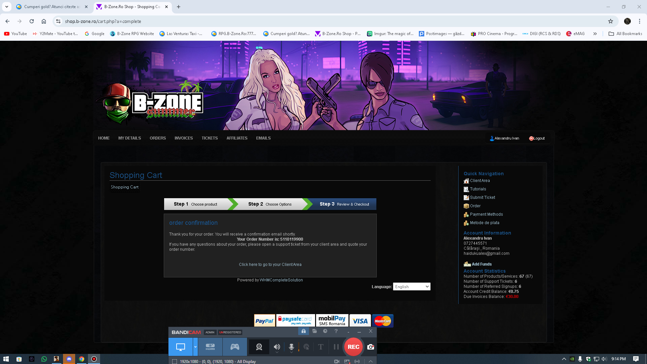Expand Bandicam screen mode dropdown arrow
This screenshot has height=364, width=647.
pyautogui.click(x=195, y=347)
